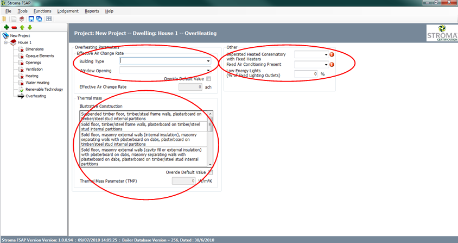Select 'Solid floor, timber/steel frame walls' option

[143, 127]
